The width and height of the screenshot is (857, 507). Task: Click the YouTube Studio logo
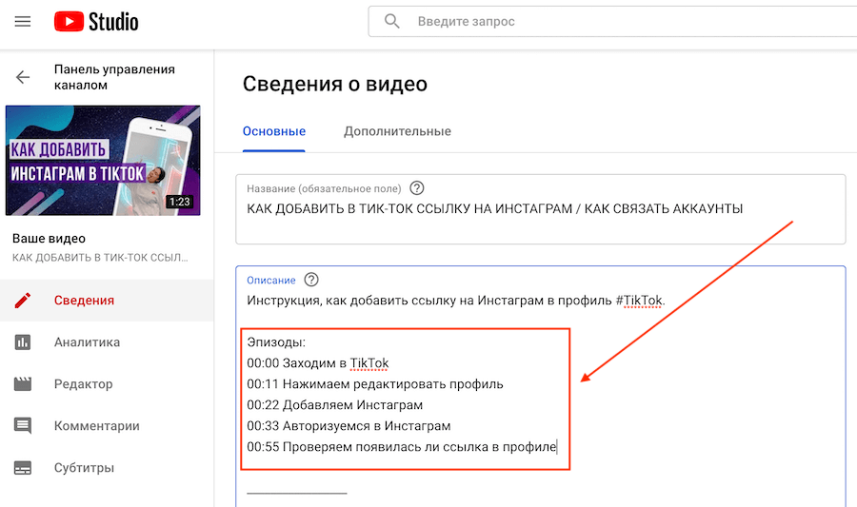click(96, 22)
